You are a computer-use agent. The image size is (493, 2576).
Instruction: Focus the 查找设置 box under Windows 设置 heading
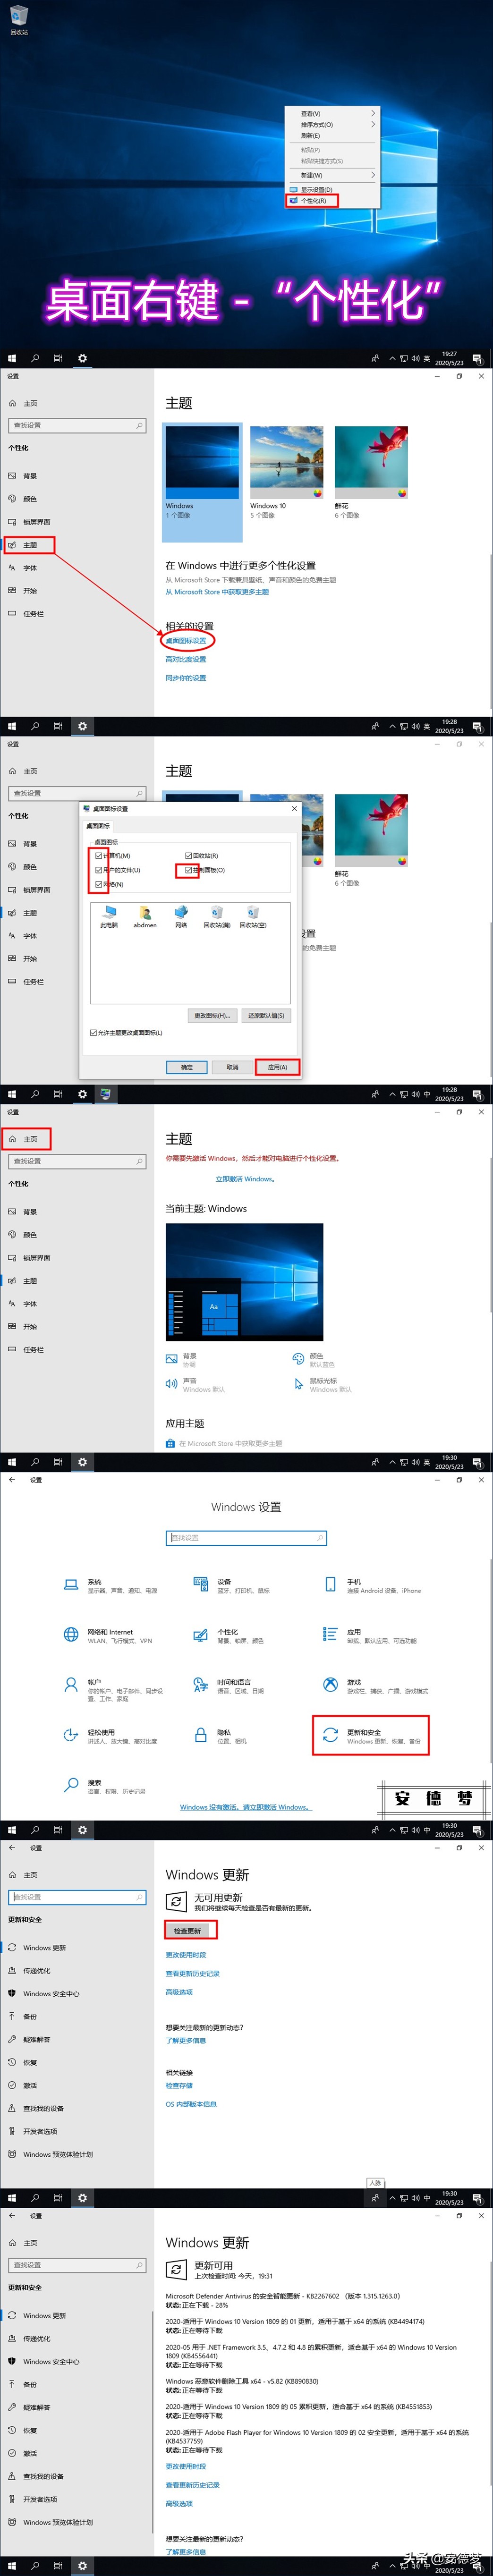coord(246,1538)
